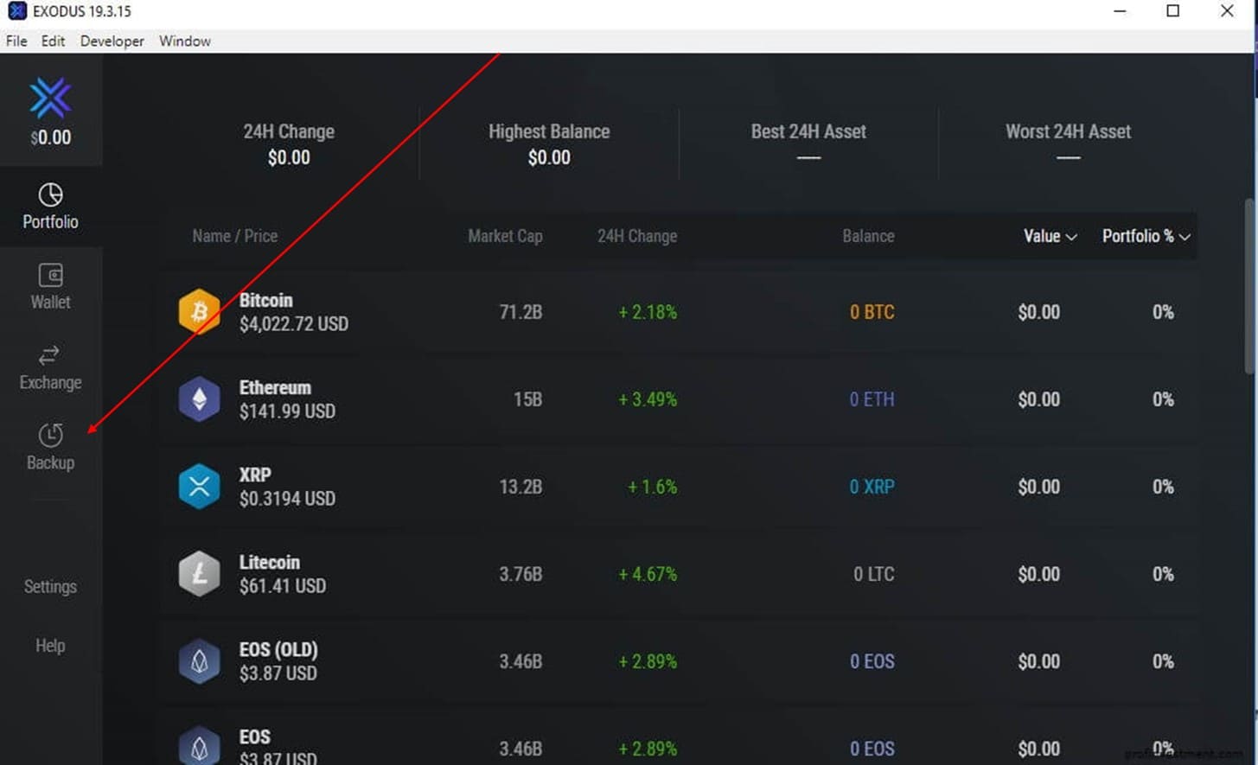This screenshot has width=1258, height=765.
Task: Click Litecoin's 3.76B market cap
Action: [x=520, y=574]
